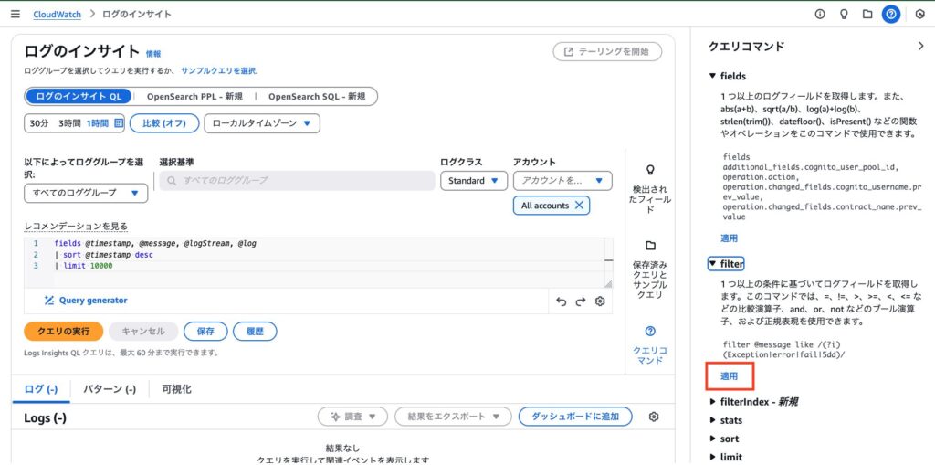
Task: Set time range to 30分
Action: 38,123
